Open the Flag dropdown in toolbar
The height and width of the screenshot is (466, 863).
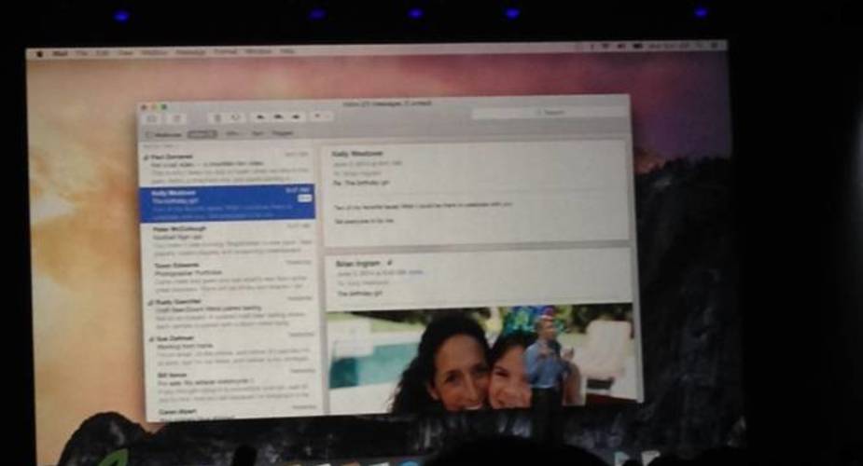(x=321, y=116)
